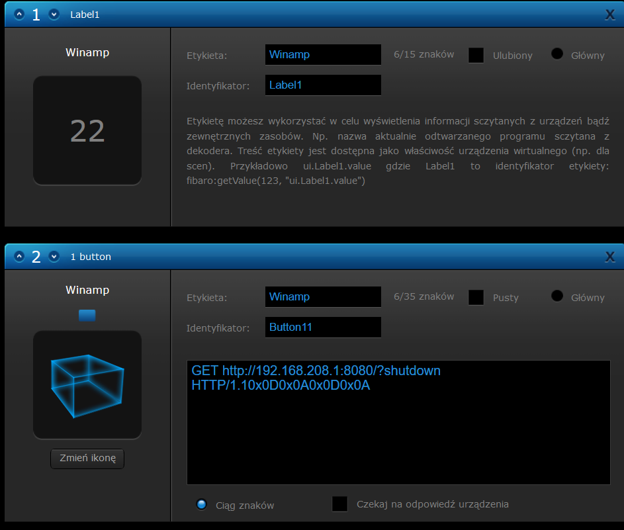The width and height of the screenshot is (624, 530).
Task: Click Winamp name above the 22 preview
Action: coord(87,52)
